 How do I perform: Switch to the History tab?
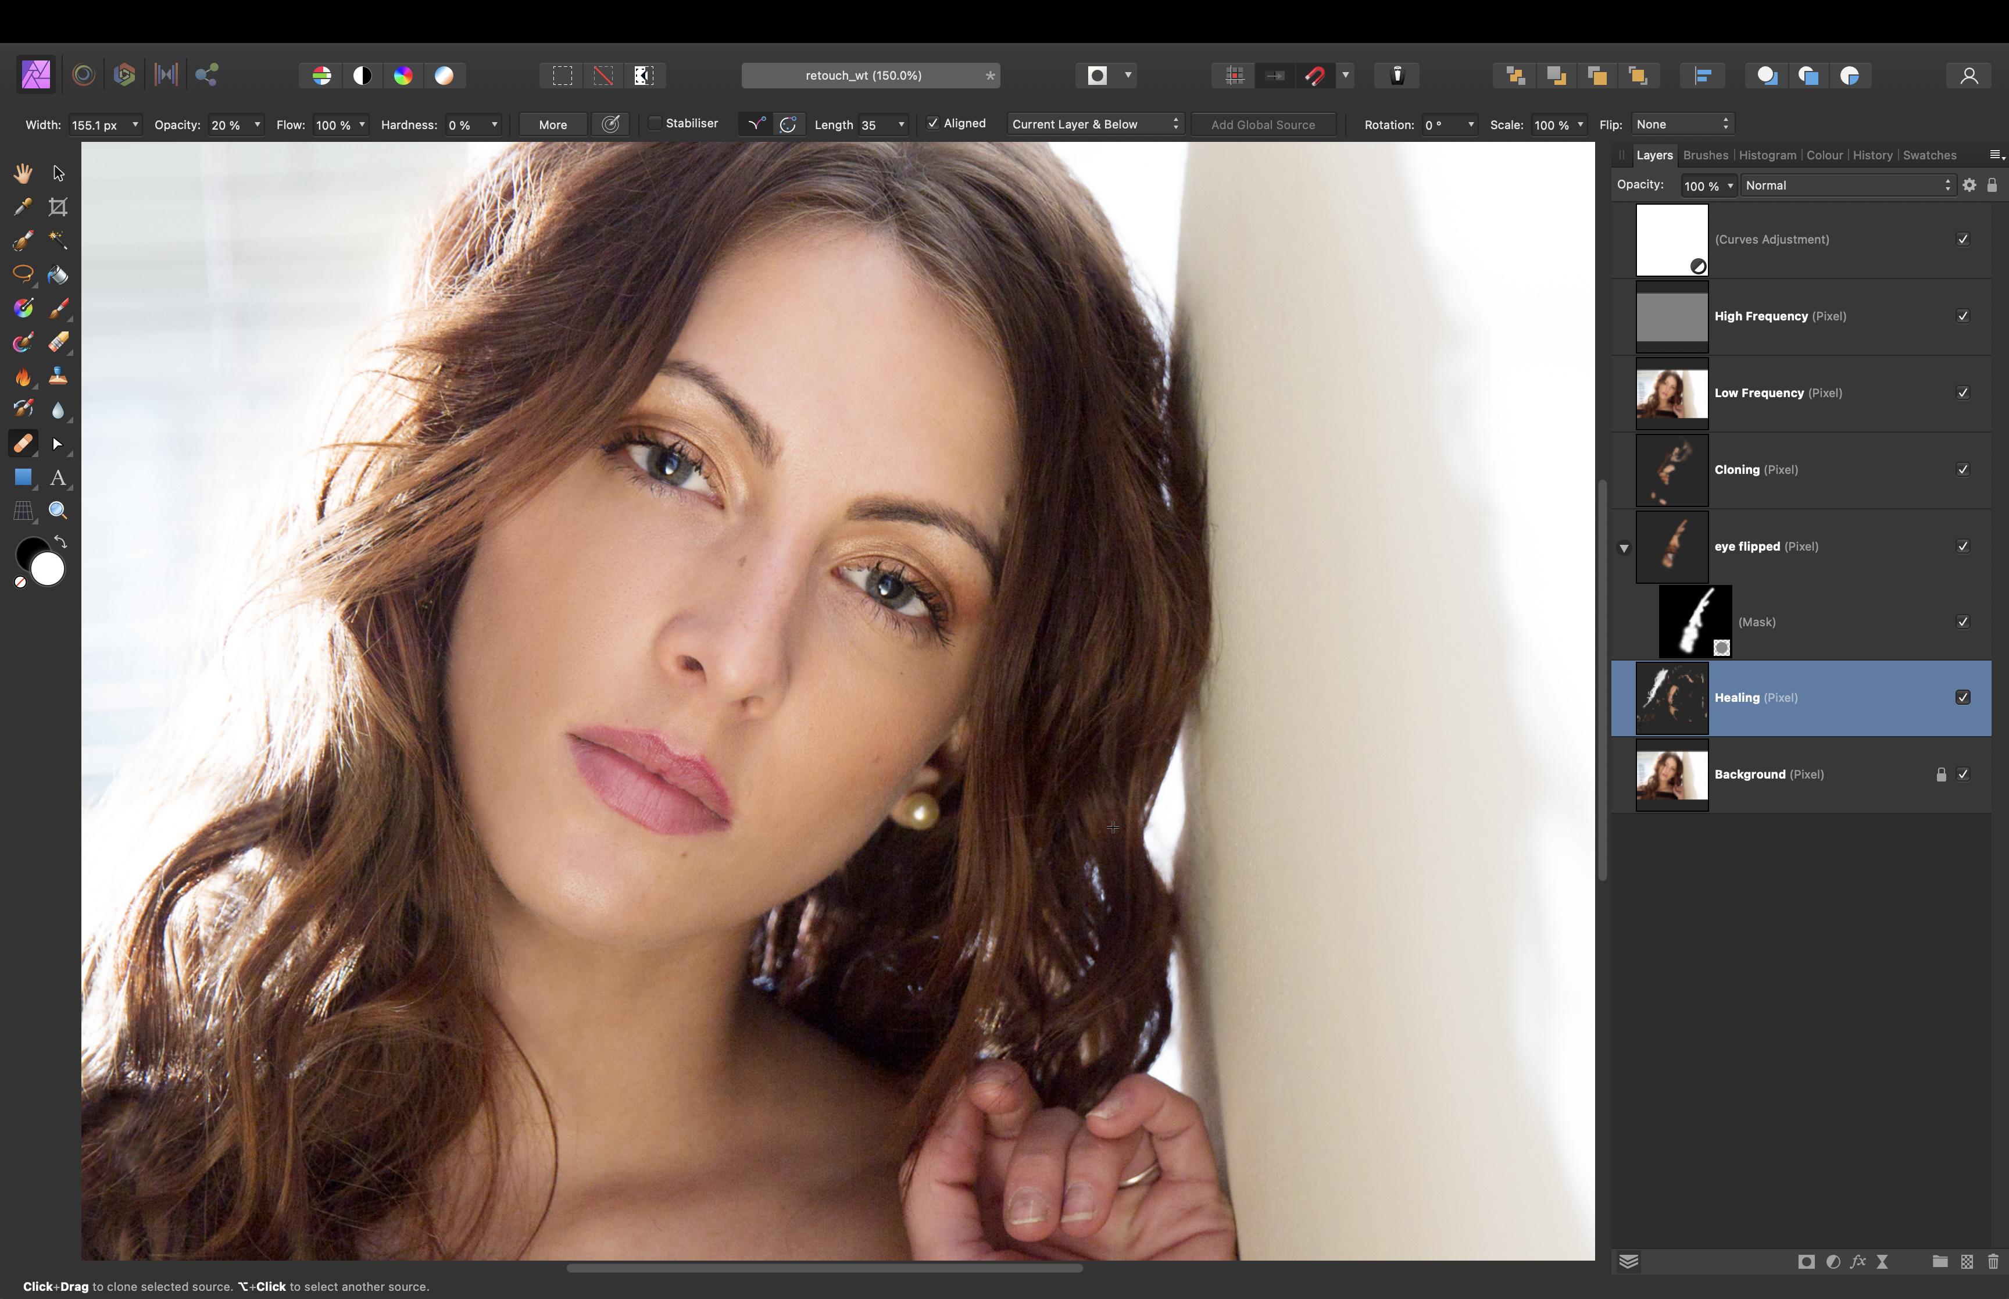(x=1873, y=155)
